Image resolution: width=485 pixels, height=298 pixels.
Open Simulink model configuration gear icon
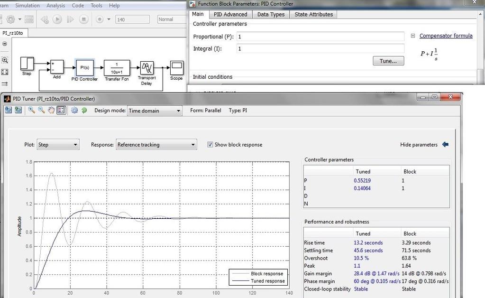point(11,19)
